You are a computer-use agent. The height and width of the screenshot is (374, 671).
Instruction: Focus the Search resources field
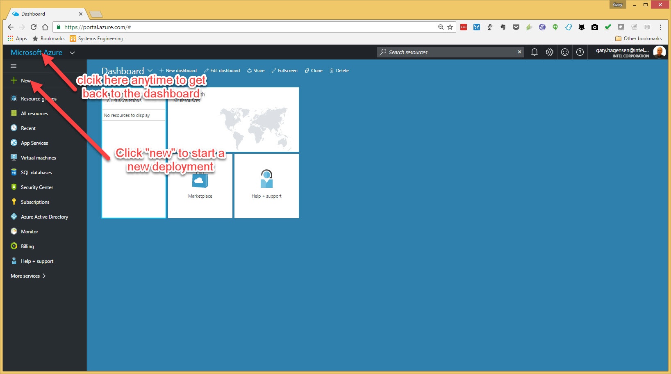[450, 52]
